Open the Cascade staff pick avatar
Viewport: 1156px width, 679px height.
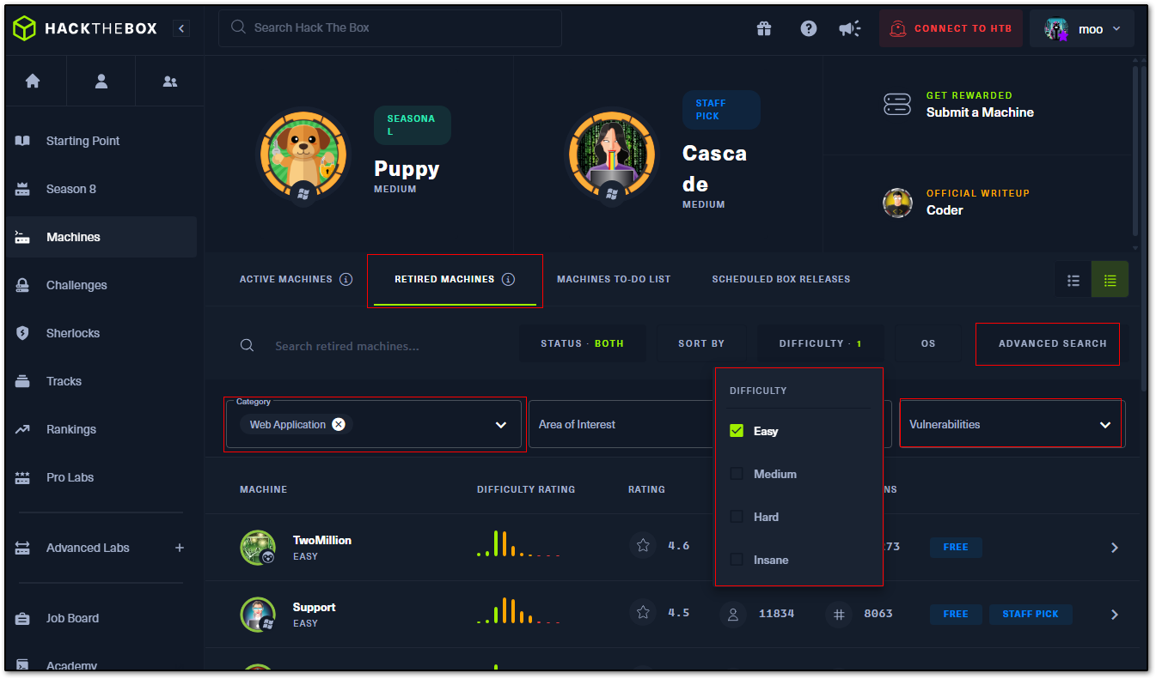[612, 155]
